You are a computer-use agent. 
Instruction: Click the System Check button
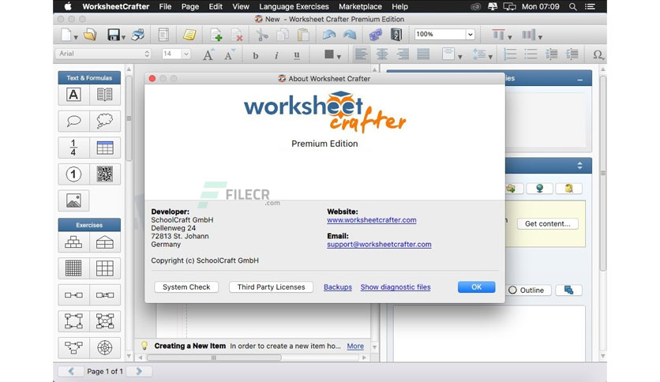pyautogui.click(x=186, y=287)
